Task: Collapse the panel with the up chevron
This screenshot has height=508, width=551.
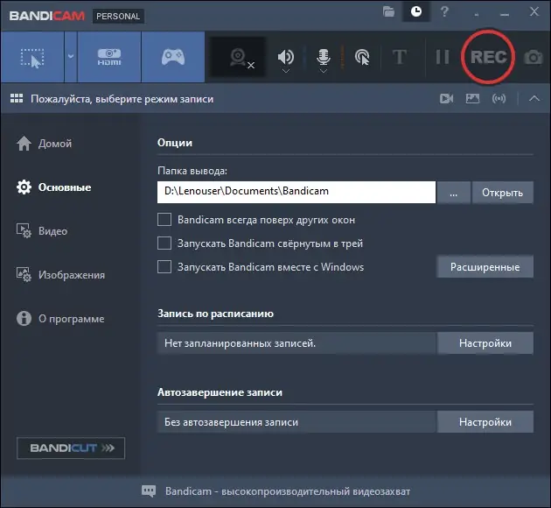Action: (x=534, y=98)
